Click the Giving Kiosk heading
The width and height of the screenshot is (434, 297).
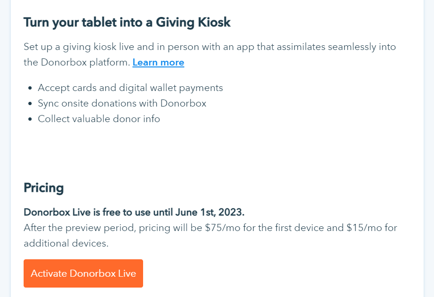click(x=127, y=22)
